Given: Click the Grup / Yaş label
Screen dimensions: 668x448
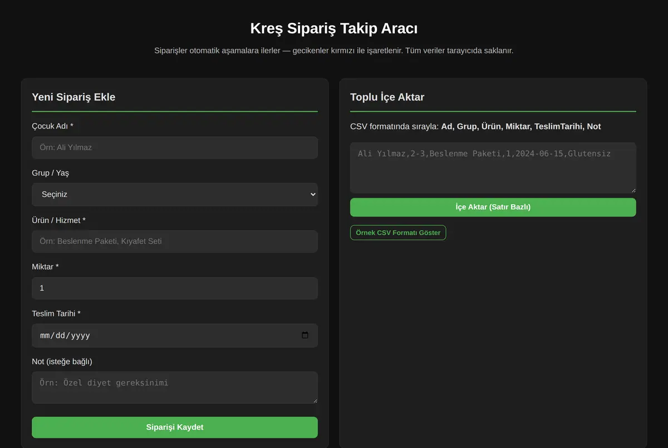Looking at the screenshot, I should coord(50,173).
